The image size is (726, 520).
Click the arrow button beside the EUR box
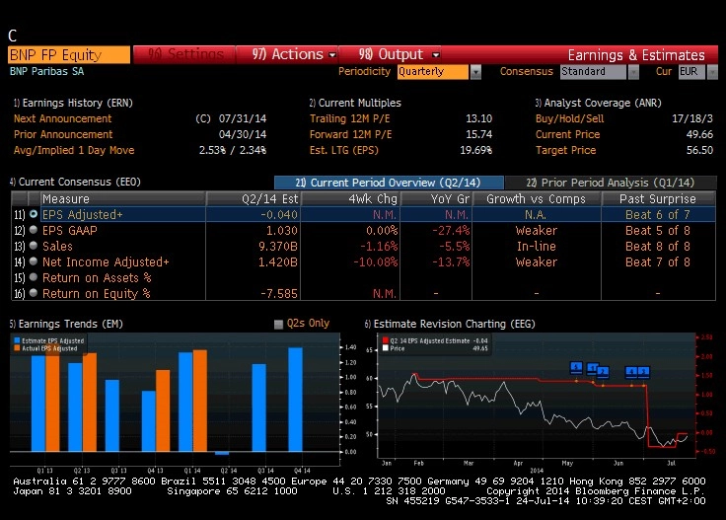click(x=712, y=72)
